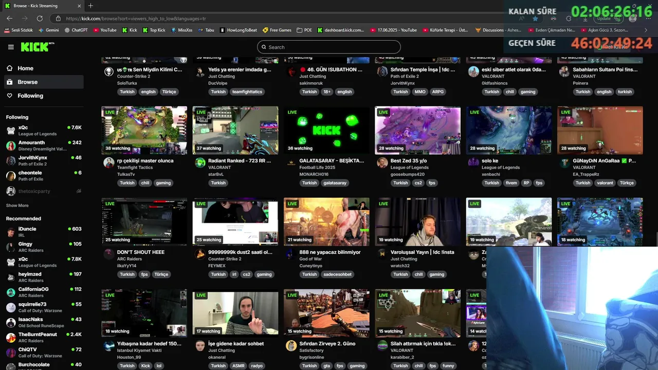Open xQc under the Following list

tap(44, 131)
